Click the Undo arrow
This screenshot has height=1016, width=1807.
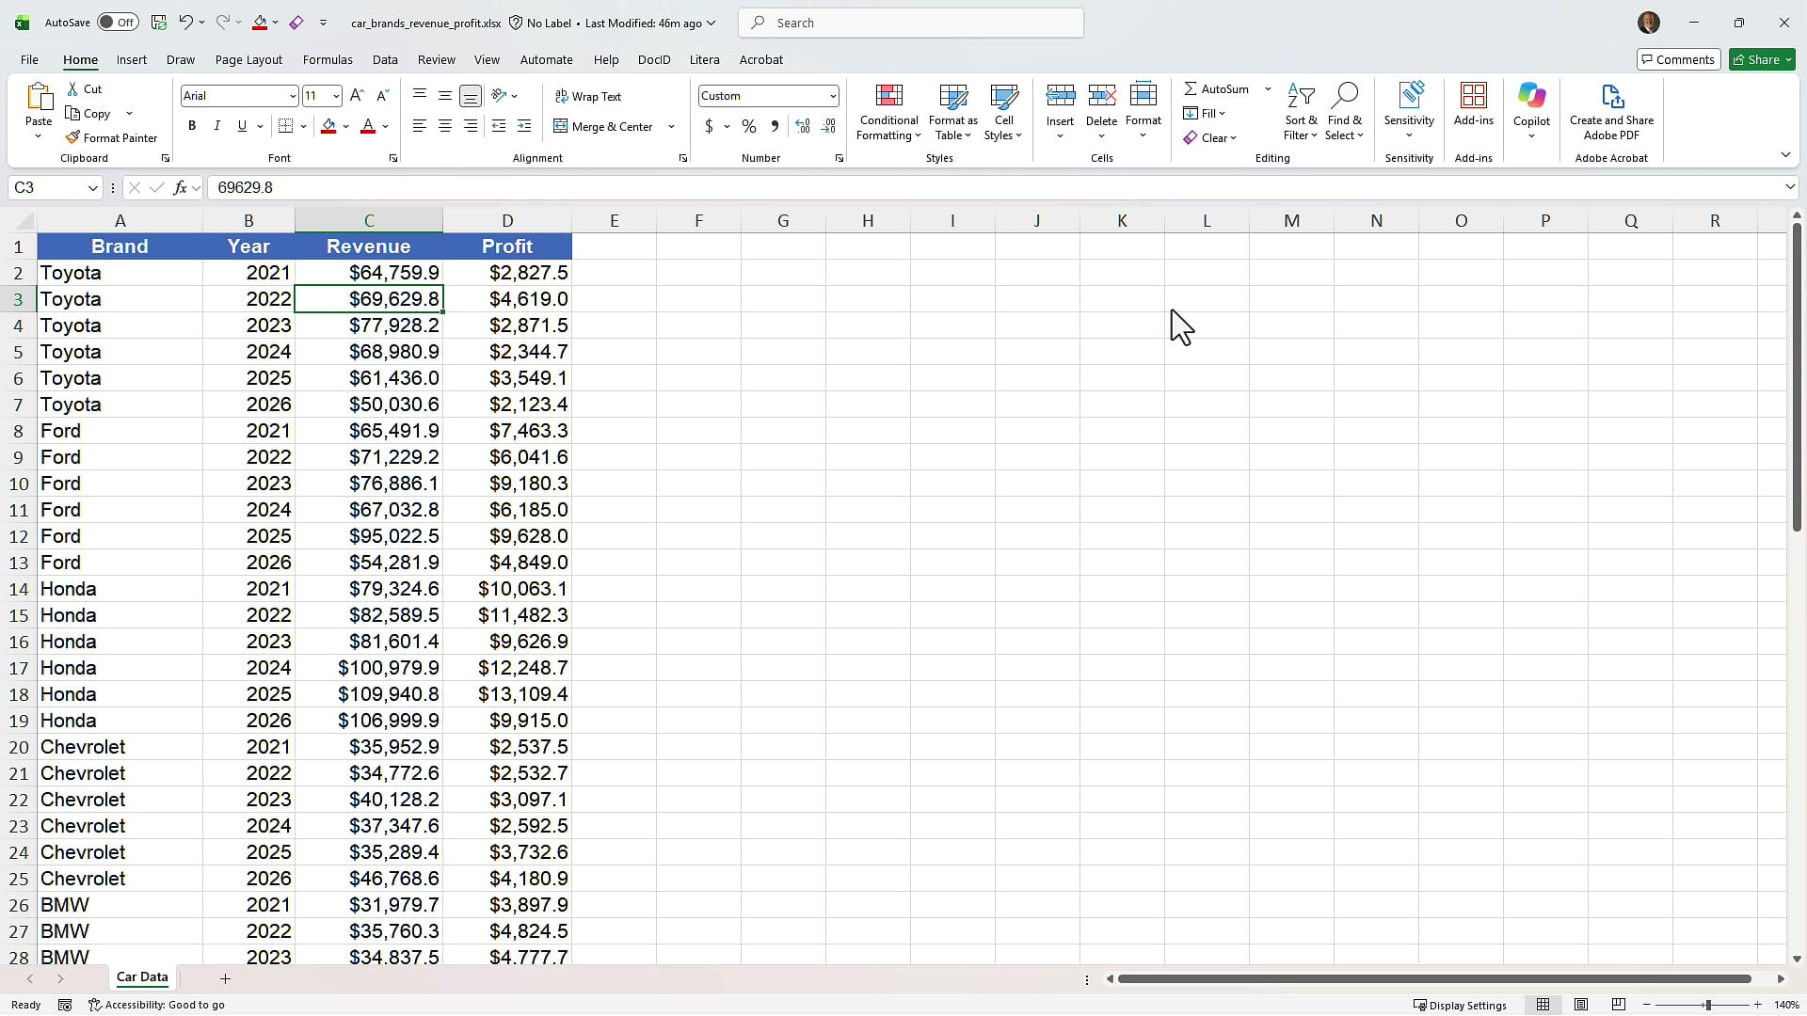coord(185,23)
